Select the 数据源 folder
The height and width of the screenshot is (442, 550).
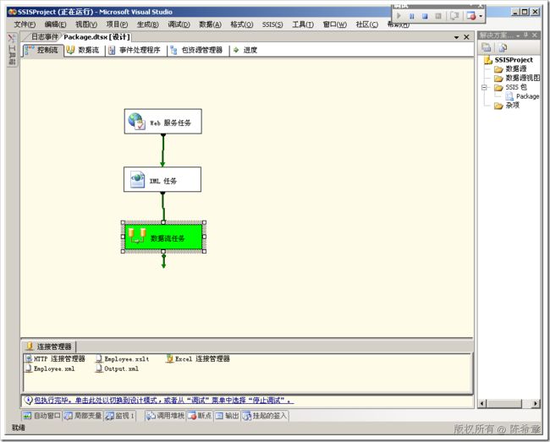pos(510,68)
